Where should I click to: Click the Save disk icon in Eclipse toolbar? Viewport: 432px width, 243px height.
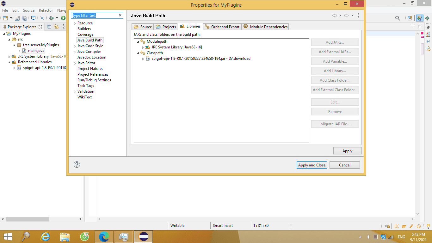[x=17, y=18]
